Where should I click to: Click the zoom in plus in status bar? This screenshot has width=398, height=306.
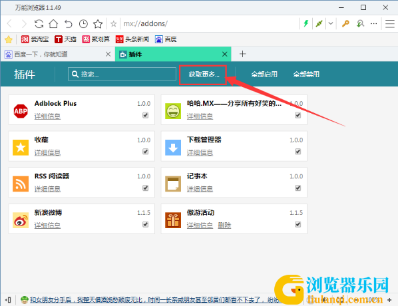(389, 300)
